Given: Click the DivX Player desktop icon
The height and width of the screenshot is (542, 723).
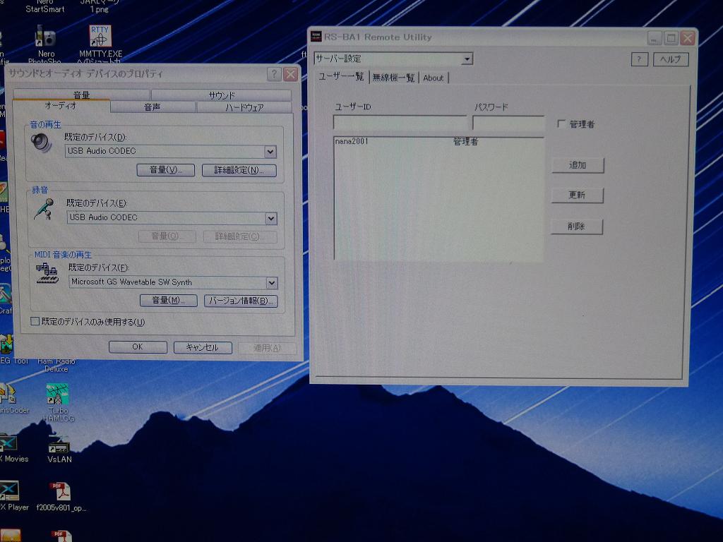Looking at the screenshot, I should pos(8,492).
